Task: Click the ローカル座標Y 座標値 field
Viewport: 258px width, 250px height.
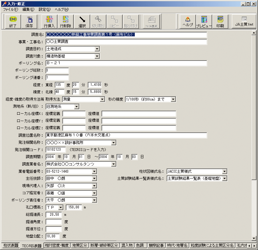Action: 139,121
